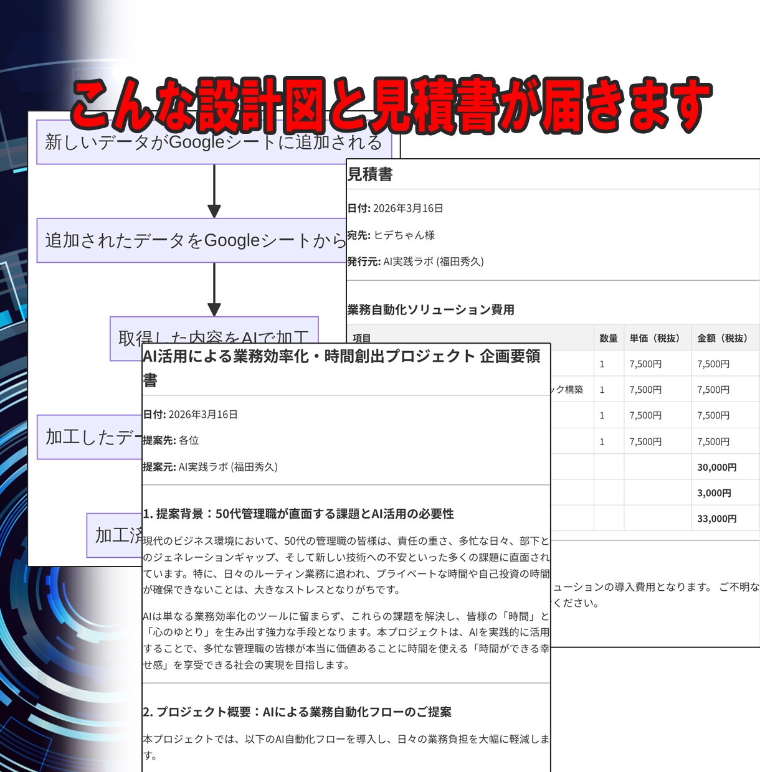Image resolution: width=760 pixels, height=772 pixels.
Task: Click the 項目 table column header
Action: click(361, 338)
